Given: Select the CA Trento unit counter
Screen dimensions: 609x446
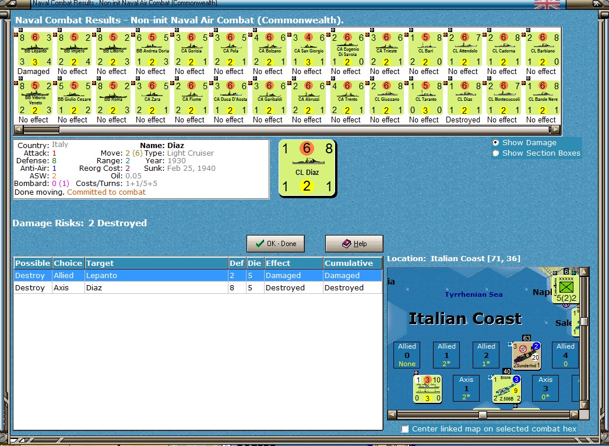Looking at the screenshot, I should [347, 98].
